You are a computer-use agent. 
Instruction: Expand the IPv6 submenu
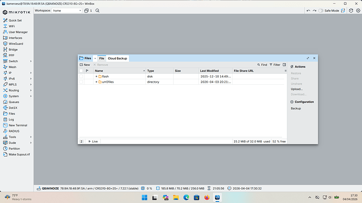tap(31, 78)
